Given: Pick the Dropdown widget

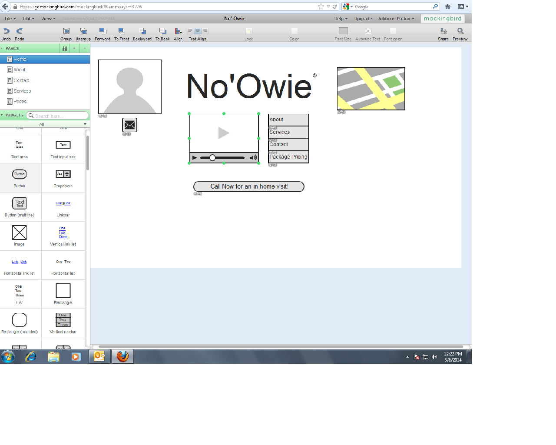Looking at the screenshot, I should (x=63, y=178).
